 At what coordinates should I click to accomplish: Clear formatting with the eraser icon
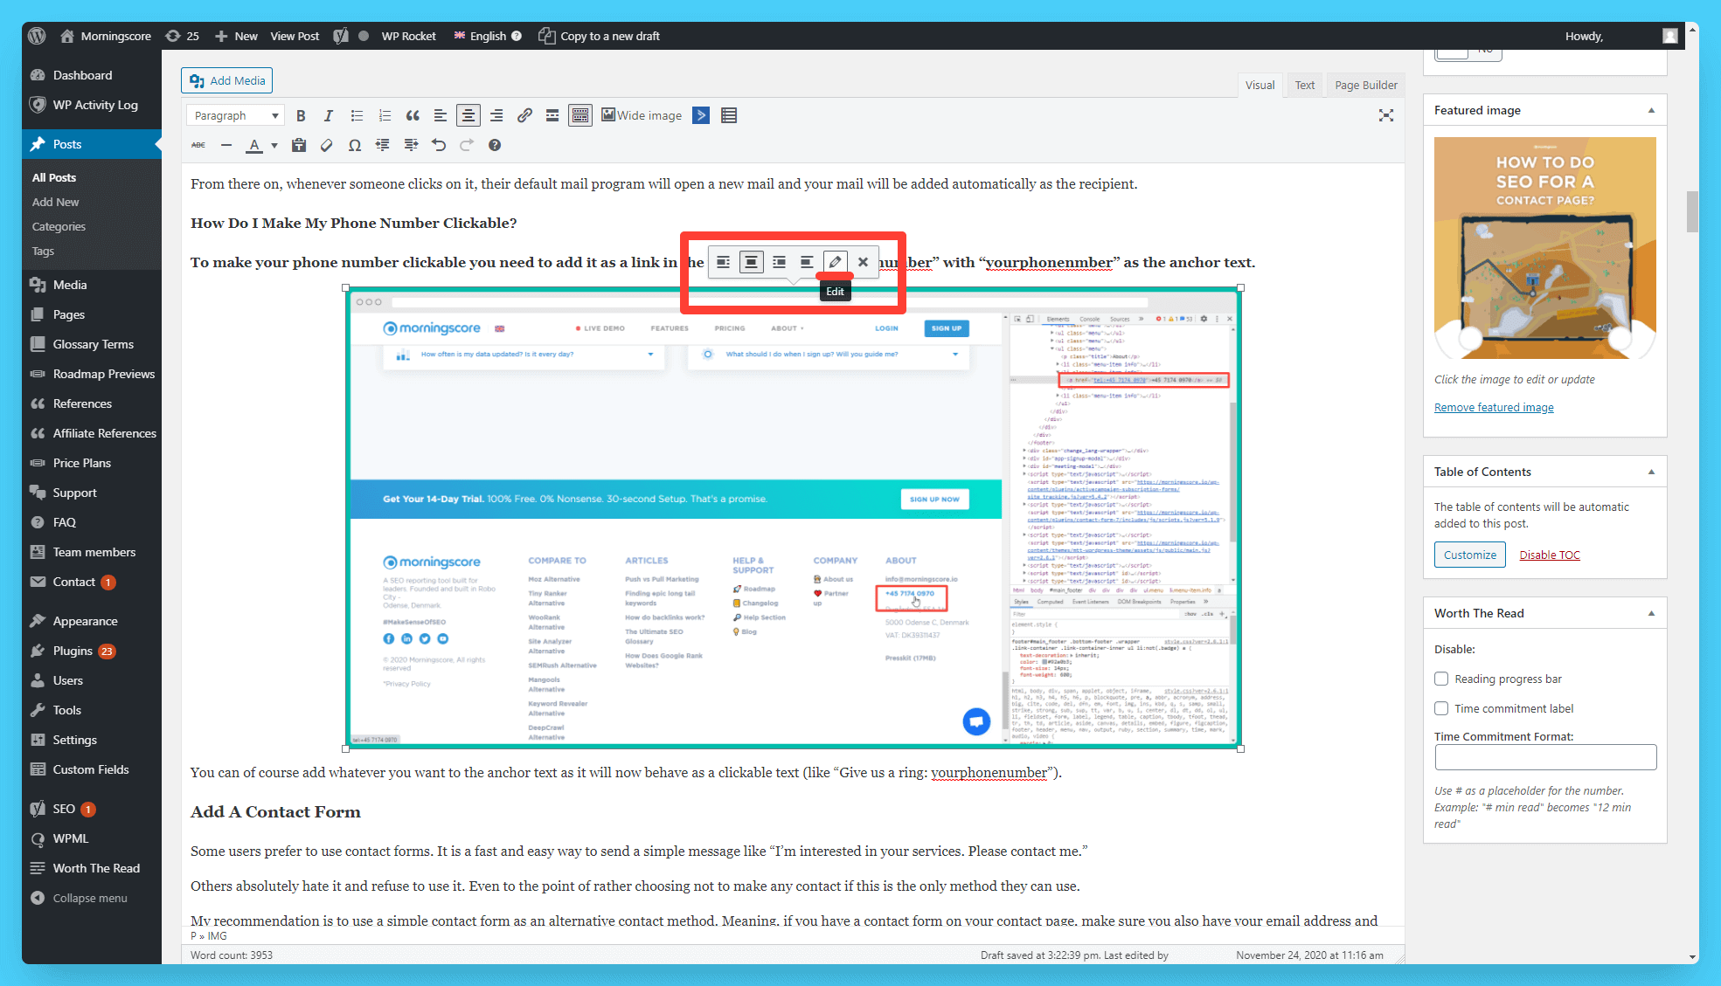(327, 145)
